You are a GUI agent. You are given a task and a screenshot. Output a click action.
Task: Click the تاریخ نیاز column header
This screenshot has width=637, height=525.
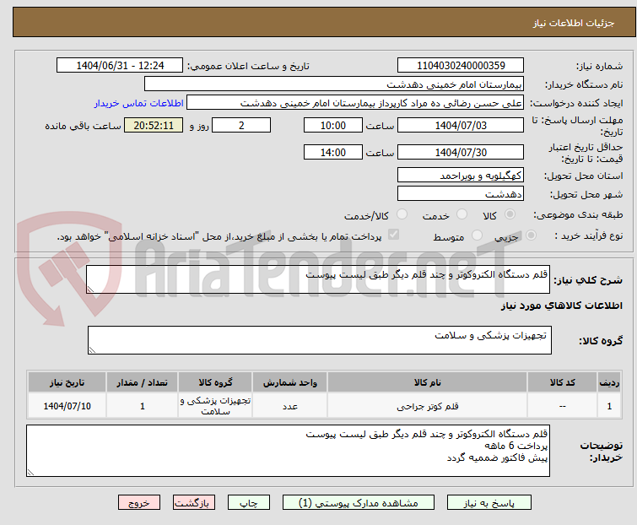67,382
